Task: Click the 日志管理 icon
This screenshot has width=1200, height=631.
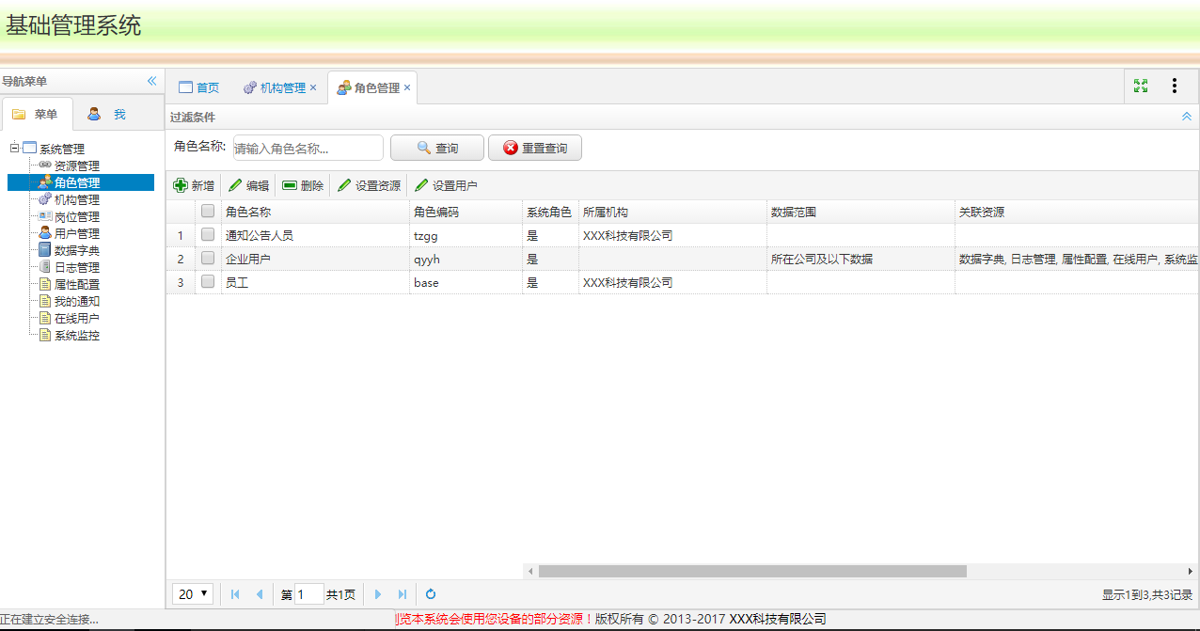Action: 45,267
